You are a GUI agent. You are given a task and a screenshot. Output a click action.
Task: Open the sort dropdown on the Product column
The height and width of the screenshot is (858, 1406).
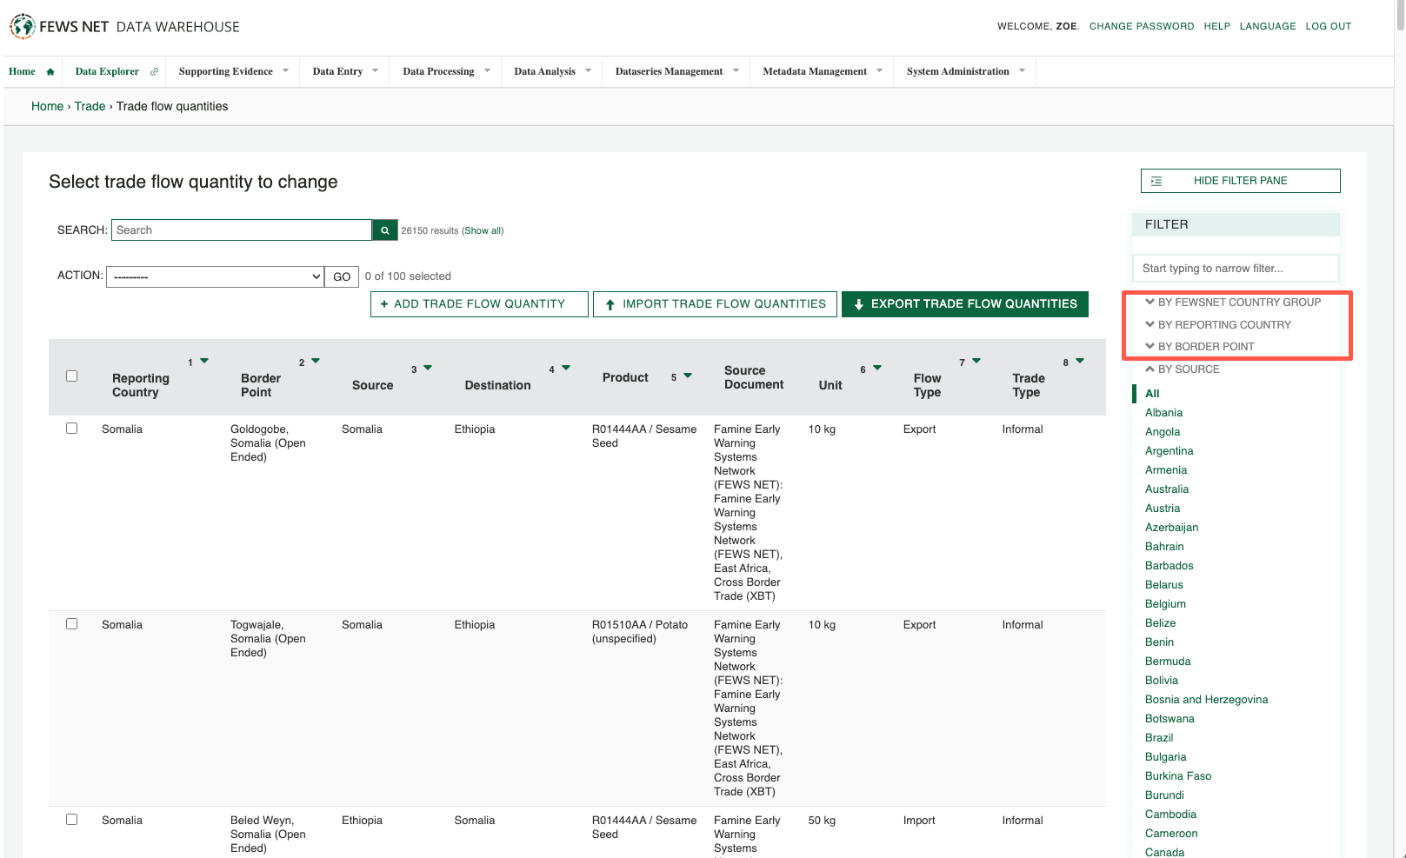pos(686,376)
